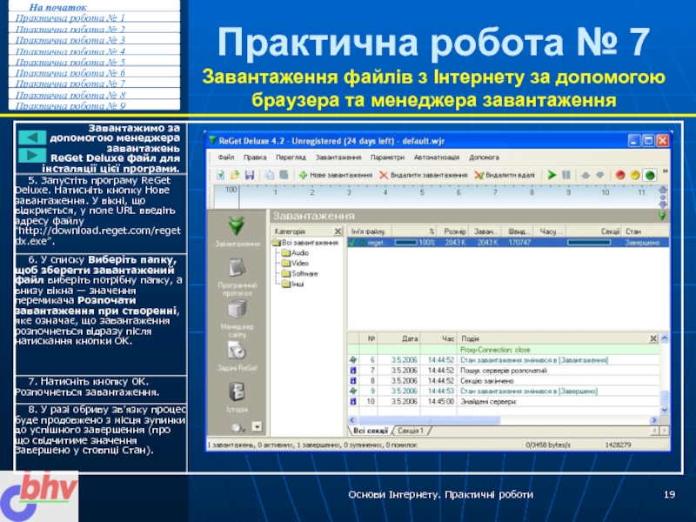
Task: Sort by Секції column header
Action: click(594, 231)
